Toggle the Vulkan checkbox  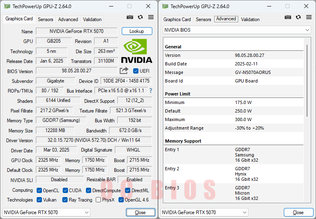39,200
